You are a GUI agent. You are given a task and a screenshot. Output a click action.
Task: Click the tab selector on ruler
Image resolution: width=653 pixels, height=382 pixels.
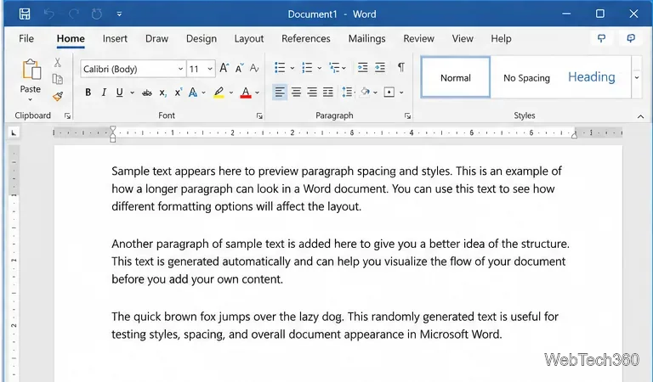coord(14,132)
